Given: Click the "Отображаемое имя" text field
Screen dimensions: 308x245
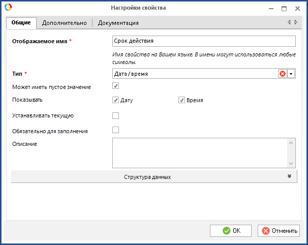Looking at the screenshot, I should pyautogui.click(x=203, y=41).
